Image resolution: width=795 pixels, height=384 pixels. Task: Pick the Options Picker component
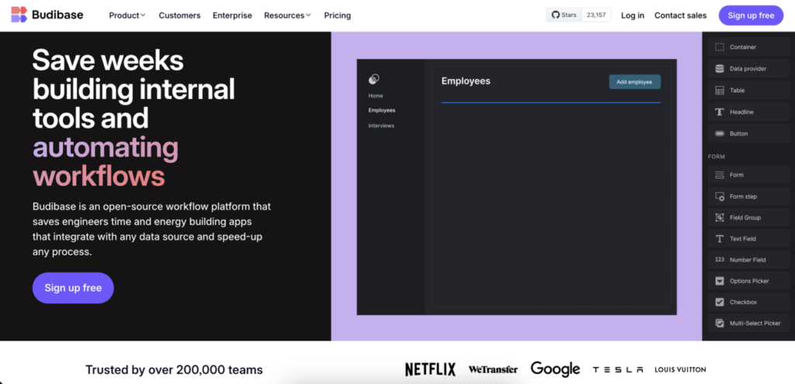tap(748, 281)
